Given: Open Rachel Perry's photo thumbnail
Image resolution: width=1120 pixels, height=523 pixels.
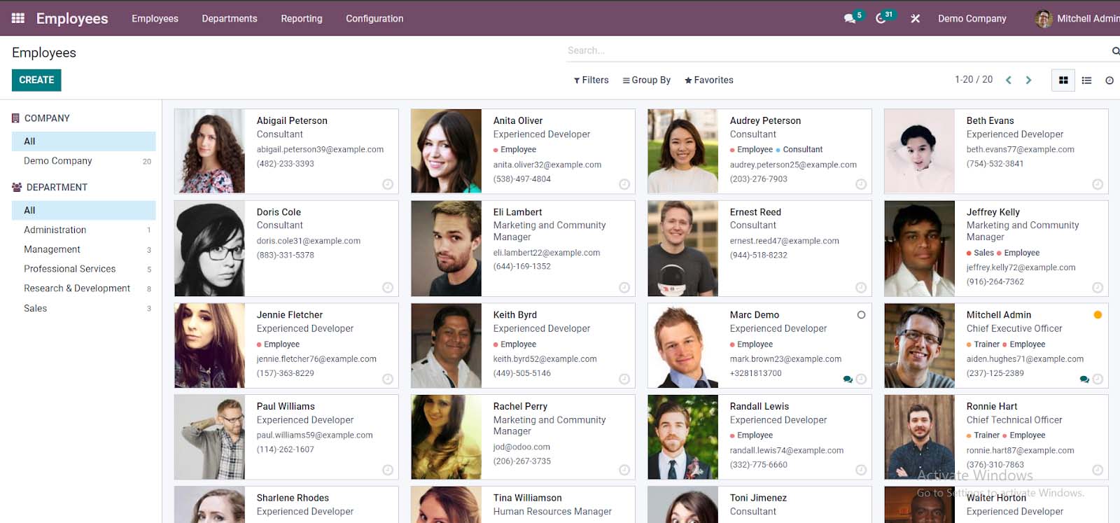Looking at the screenshot, I should pos(447,437).
